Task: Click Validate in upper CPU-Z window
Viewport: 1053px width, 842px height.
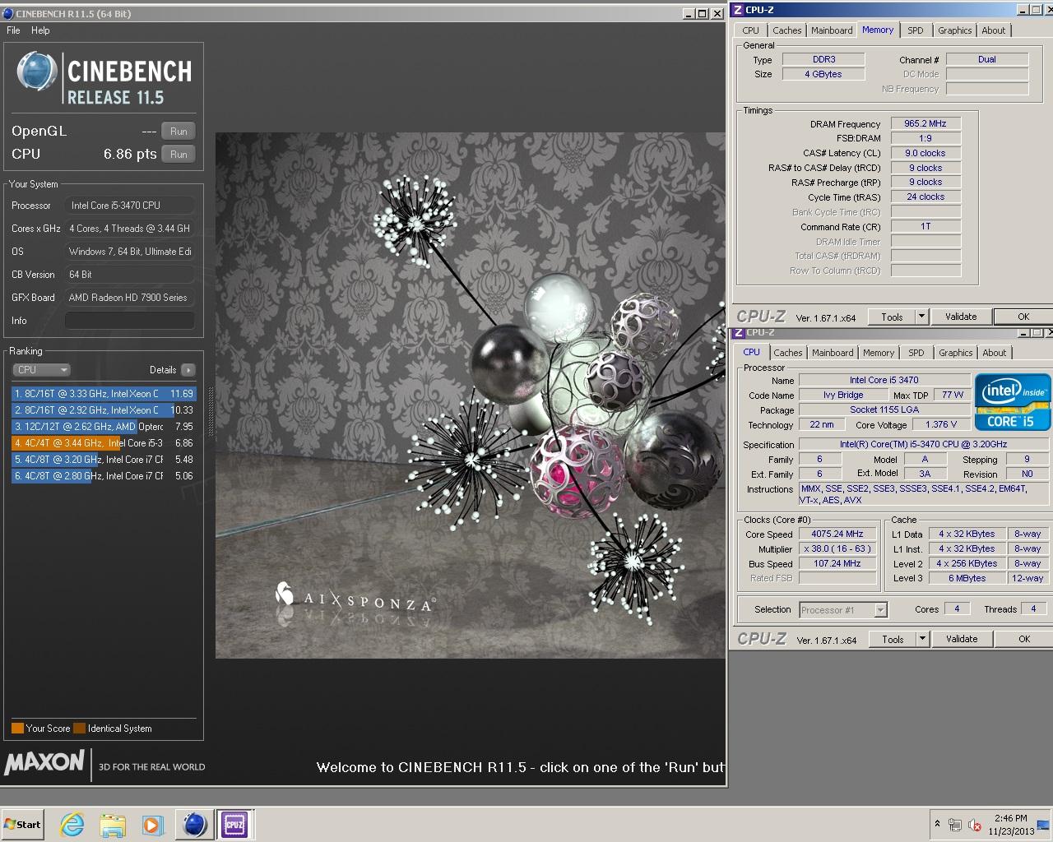Action: coord(961,317)
